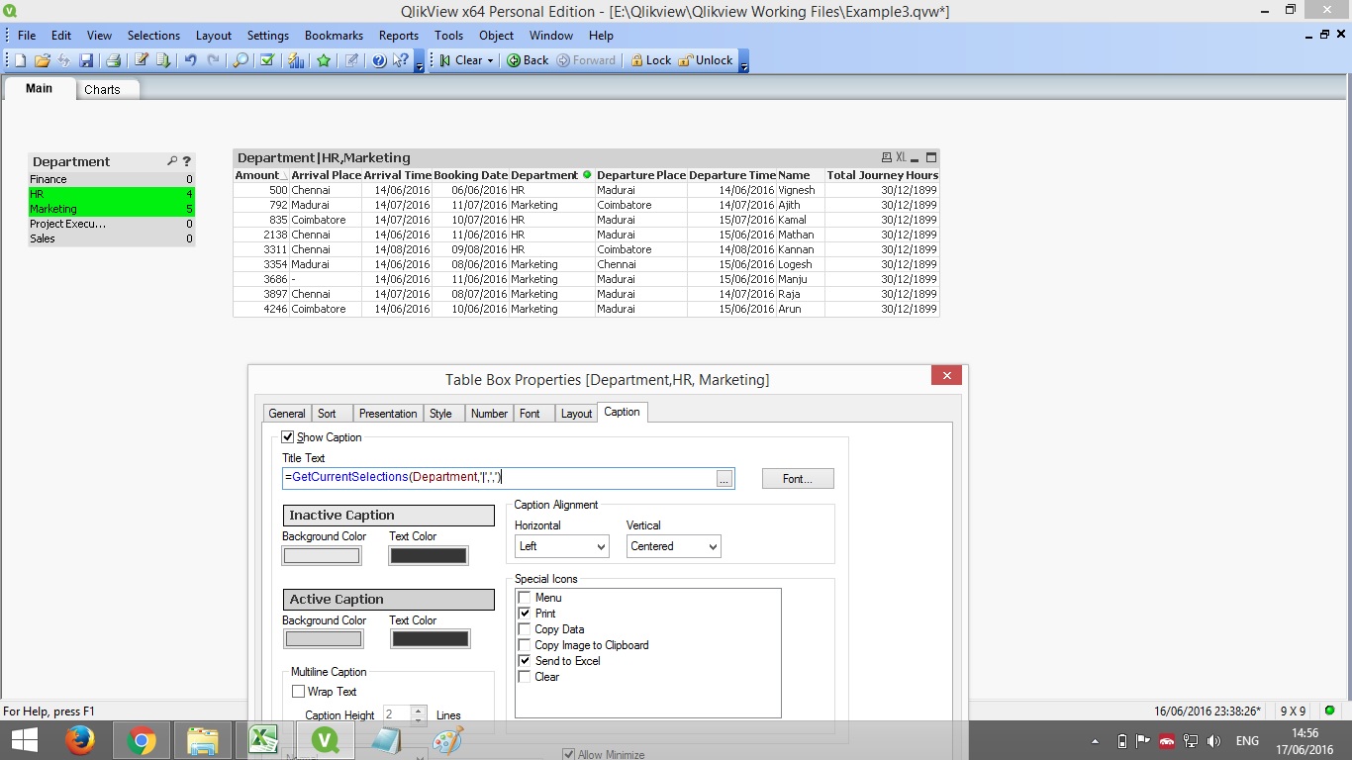Open the Vertical alignment dropdown
The width and height of the screenshot is (1352, 760).
pyautogui.click(x=673, y=546)
